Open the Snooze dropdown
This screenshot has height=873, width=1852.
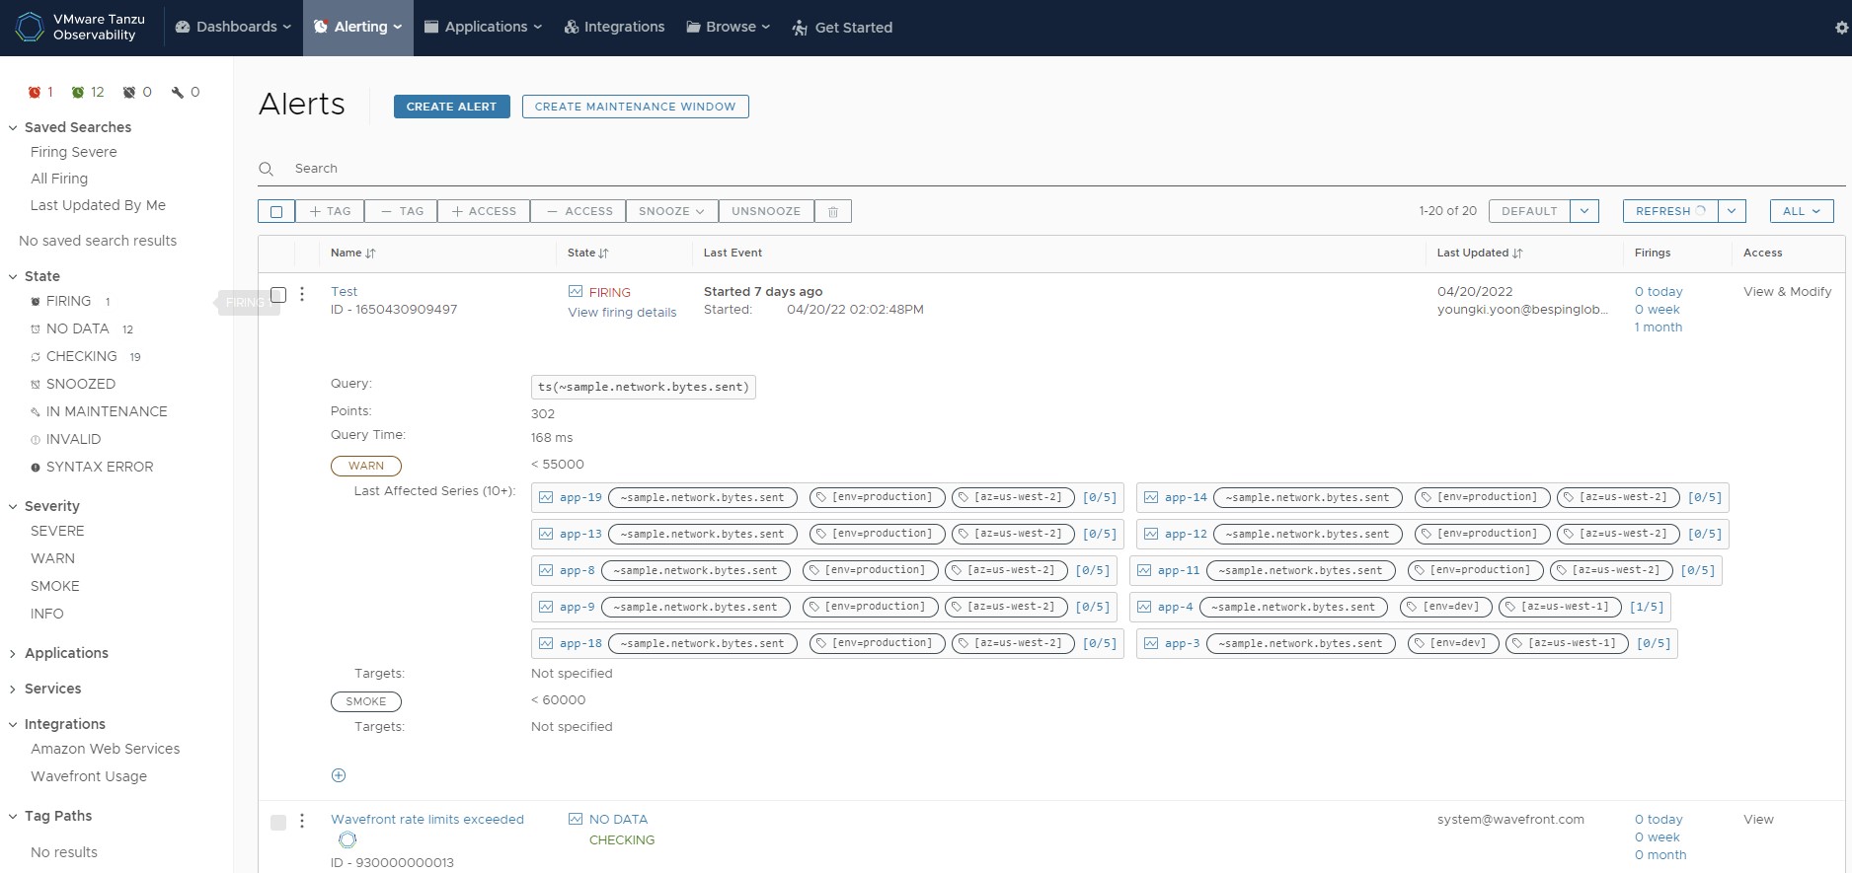pyautogui.click(x=671, y=212)
